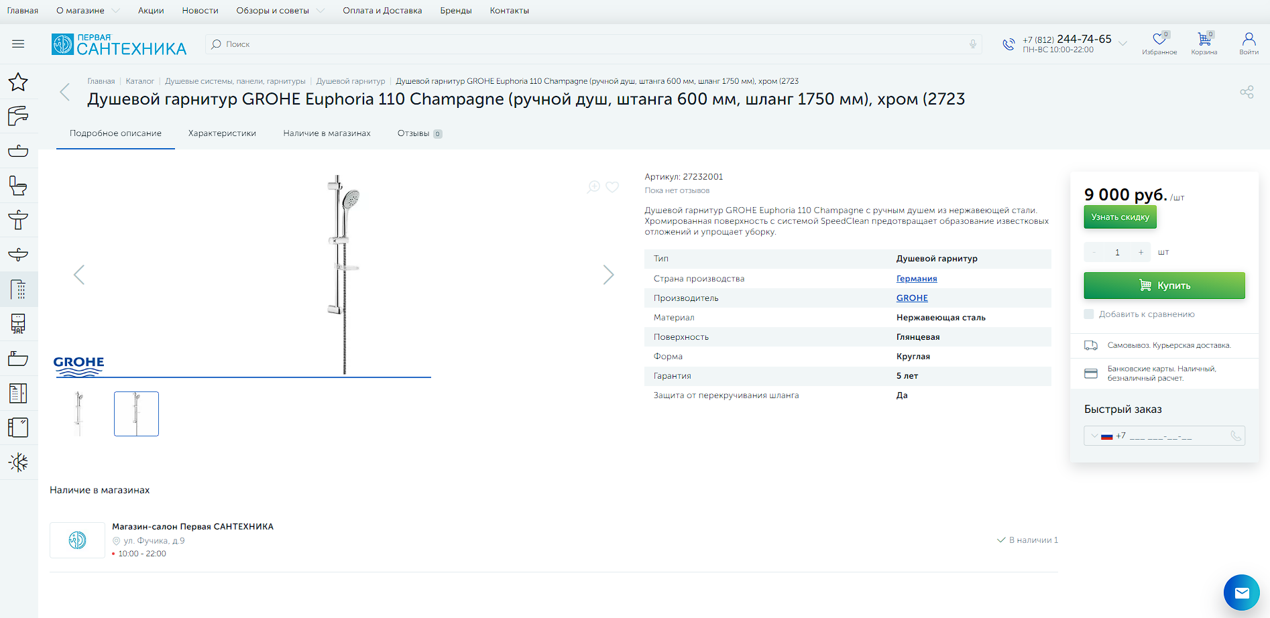Open the faucets category sidebar icon

point(18,116)
